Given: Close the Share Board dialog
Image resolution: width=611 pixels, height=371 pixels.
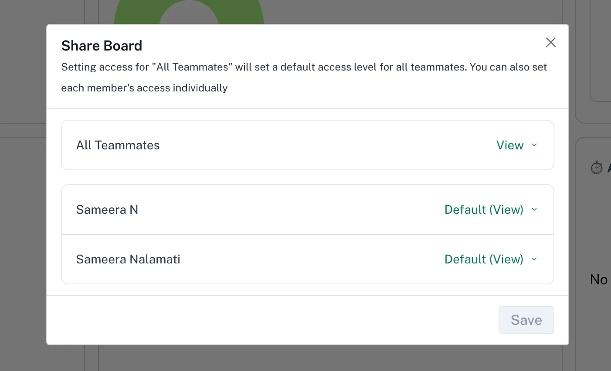Looking at the screenshot, I should (551, 42).
